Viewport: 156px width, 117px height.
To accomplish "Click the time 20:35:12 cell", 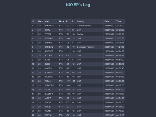I will [x=120, y=34].
